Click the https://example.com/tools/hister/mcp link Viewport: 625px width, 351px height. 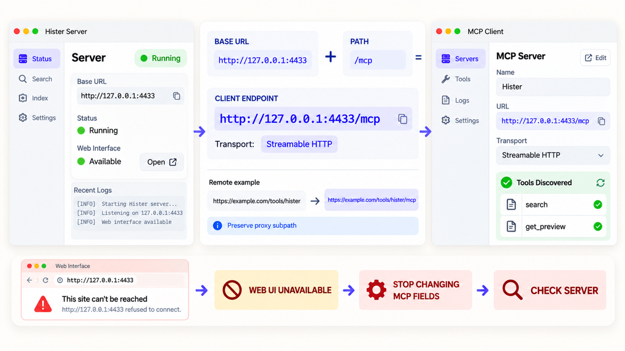point(371,200)
